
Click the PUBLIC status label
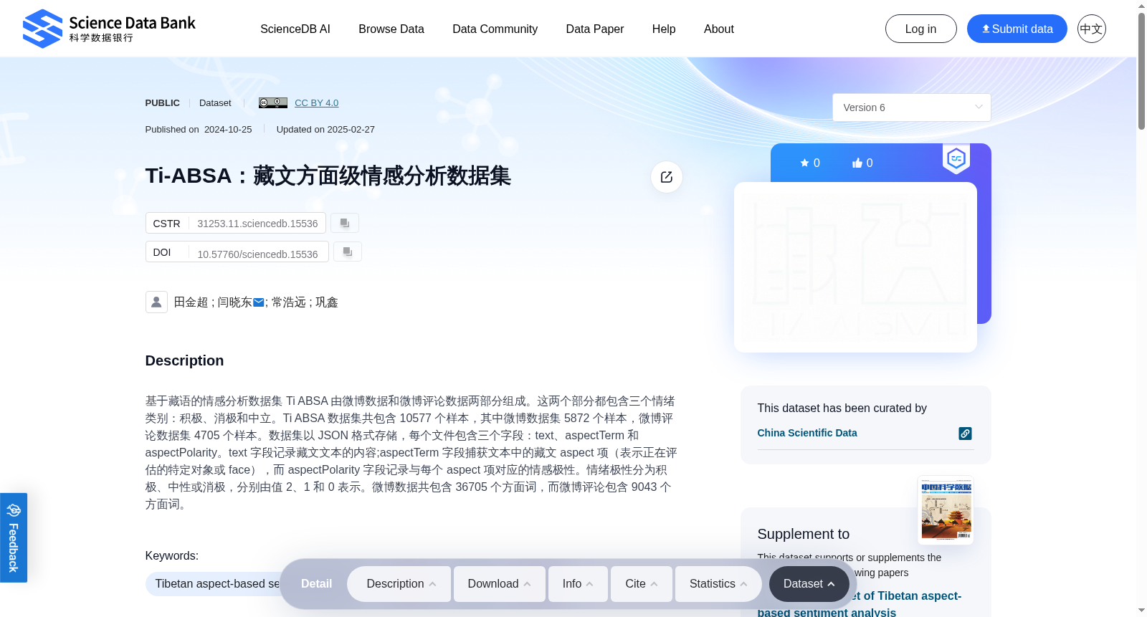coord(163,102)
